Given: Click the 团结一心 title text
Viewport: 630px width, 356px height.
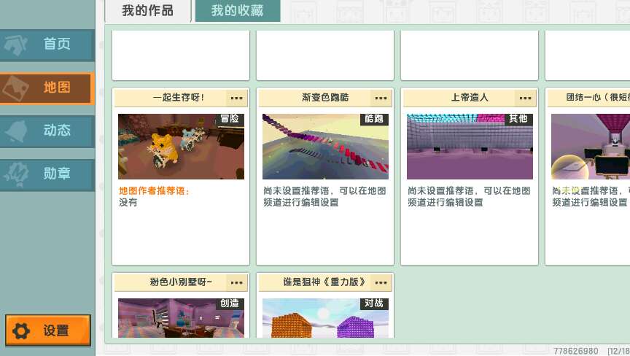Looking at the screenshot, I should point(598,97).
